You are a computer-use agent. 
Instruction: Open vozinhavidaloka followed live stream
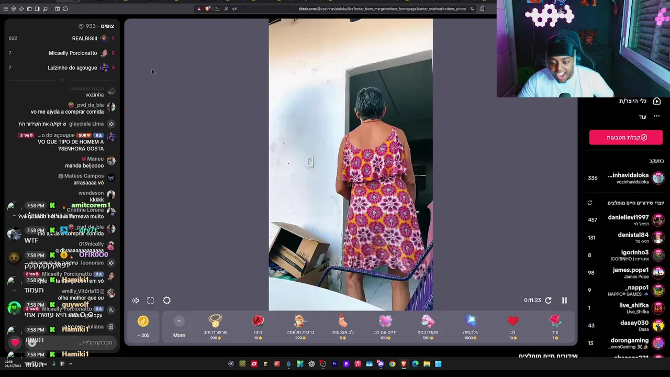[625, 178]
